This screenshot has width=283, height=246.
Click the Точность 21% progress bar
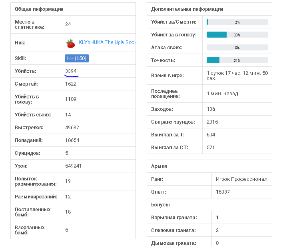[237, 60]
